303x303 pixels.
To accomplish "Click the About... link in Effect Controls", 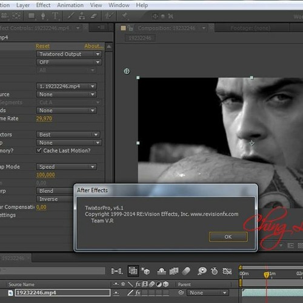I will 94,46.
